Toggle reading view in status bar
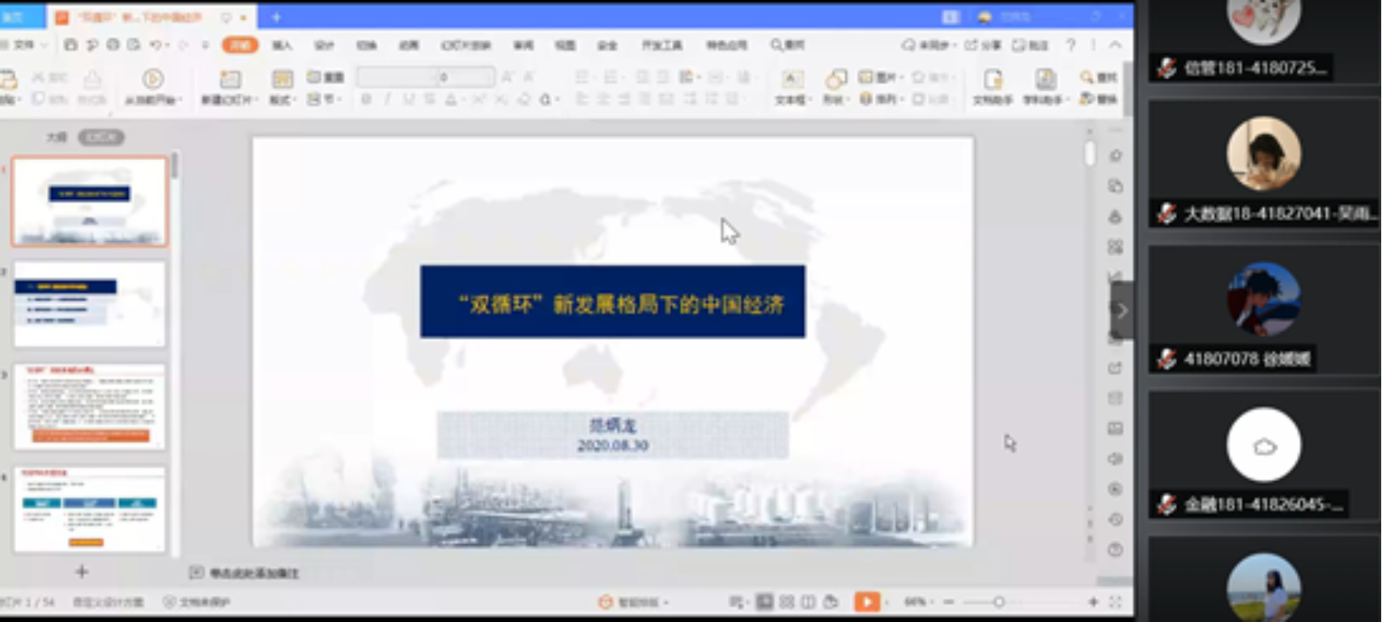Viewport: 1382px width, 622px height. pos(808,602)
